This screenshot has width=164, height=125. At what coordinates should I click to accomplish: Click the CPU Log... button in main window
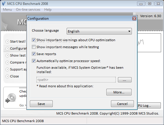coord(149,105)
